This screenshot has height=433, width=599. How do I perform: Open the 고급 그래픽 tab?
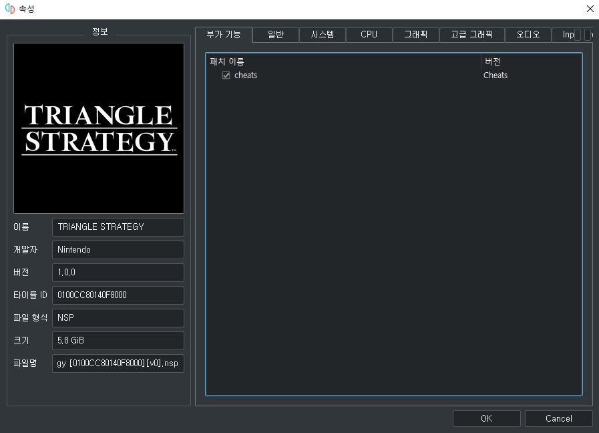pyautogui.click(x=472, y=35)
